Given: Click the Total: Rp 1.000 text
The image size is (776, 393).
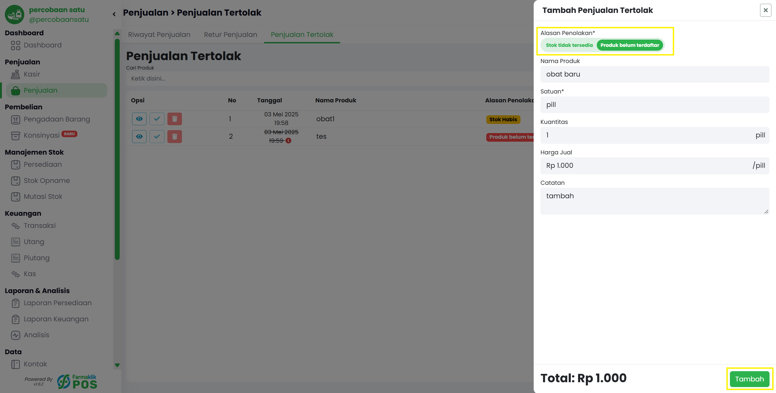Looking at the screenshot, I should click(584, 378).
